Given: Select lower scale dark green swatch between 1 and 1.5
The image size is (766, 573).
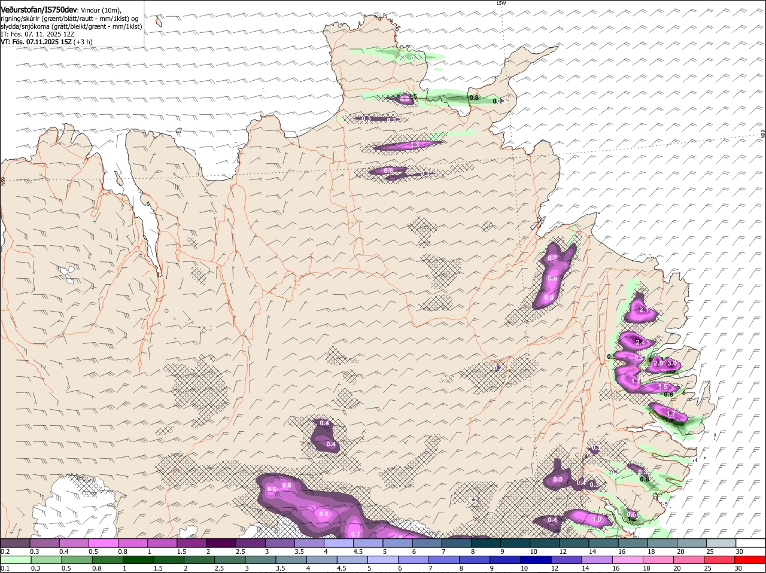Looking at the screenshot, I should pyautogui.click(x=138, y=560).
